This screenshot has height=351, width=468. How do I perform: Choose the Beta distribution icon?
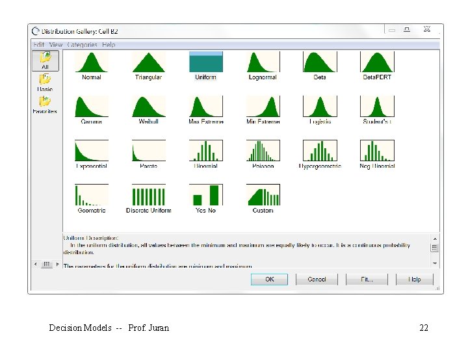click(320, 62)
